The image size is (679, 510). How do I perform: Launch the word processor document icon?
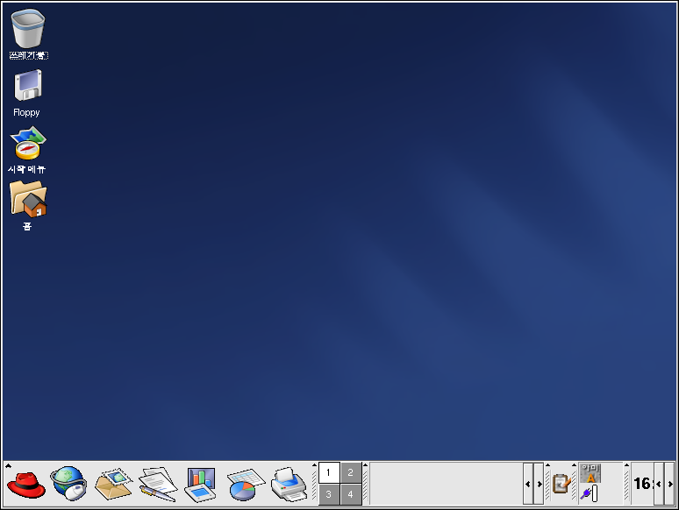[157, 484]
